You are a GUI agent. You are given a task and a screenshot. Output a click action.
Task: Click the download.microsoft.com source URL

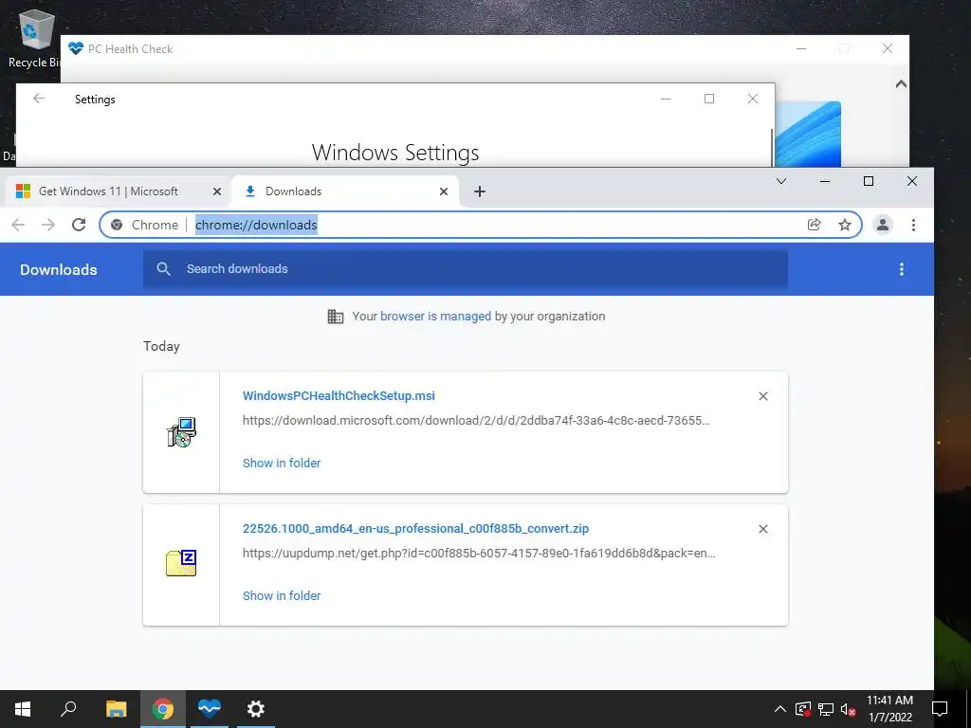pos(476,420)
